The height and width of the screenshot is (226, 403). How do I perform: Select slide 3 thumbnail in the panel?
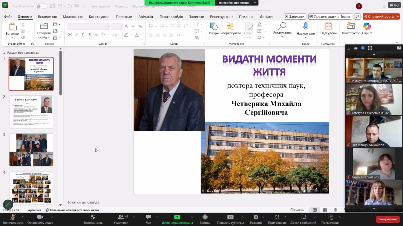pos(31,150)
